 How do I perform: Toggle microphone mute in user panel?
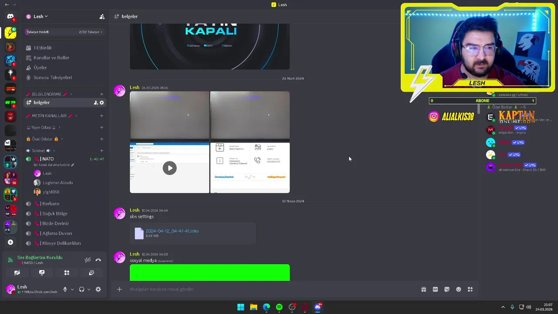point(65,290)
